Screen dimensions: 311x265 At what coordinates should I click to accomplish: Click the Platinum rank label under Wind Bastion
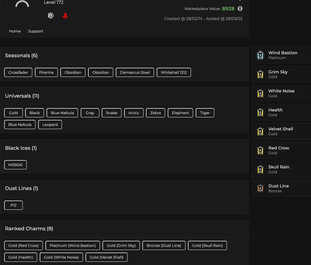(x=277, y=58)
